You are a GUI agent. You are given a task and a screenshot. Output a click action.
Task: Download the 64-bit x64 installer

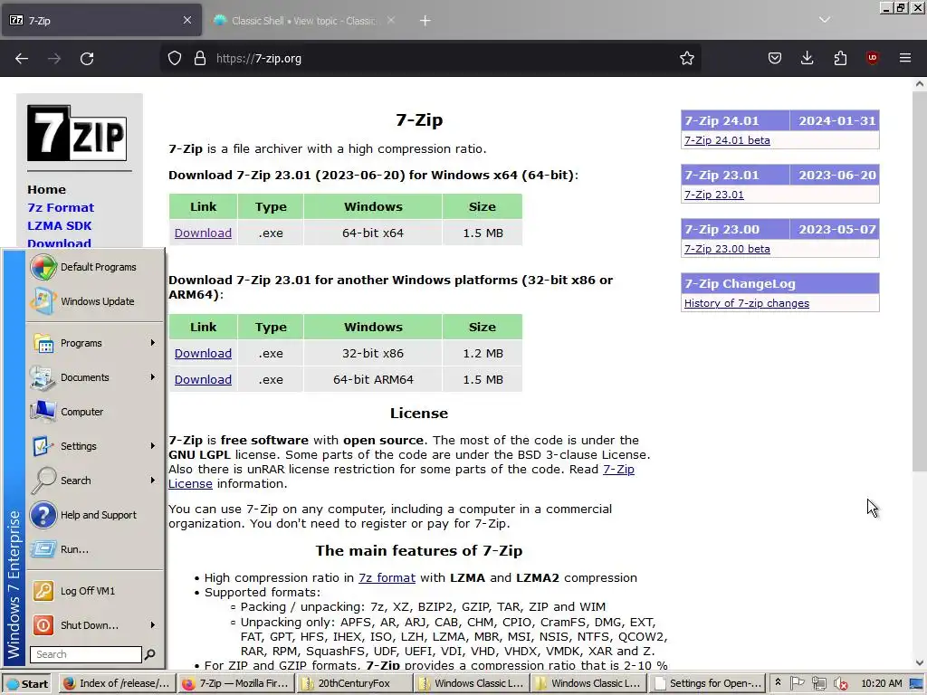(203, 233)
